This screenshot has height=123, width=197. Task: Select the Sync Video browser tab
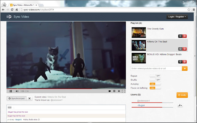[x=23, y=5]
